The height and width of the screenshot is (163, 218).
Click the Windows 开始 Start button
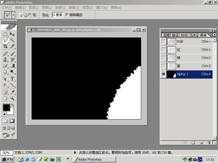(7, 159)
